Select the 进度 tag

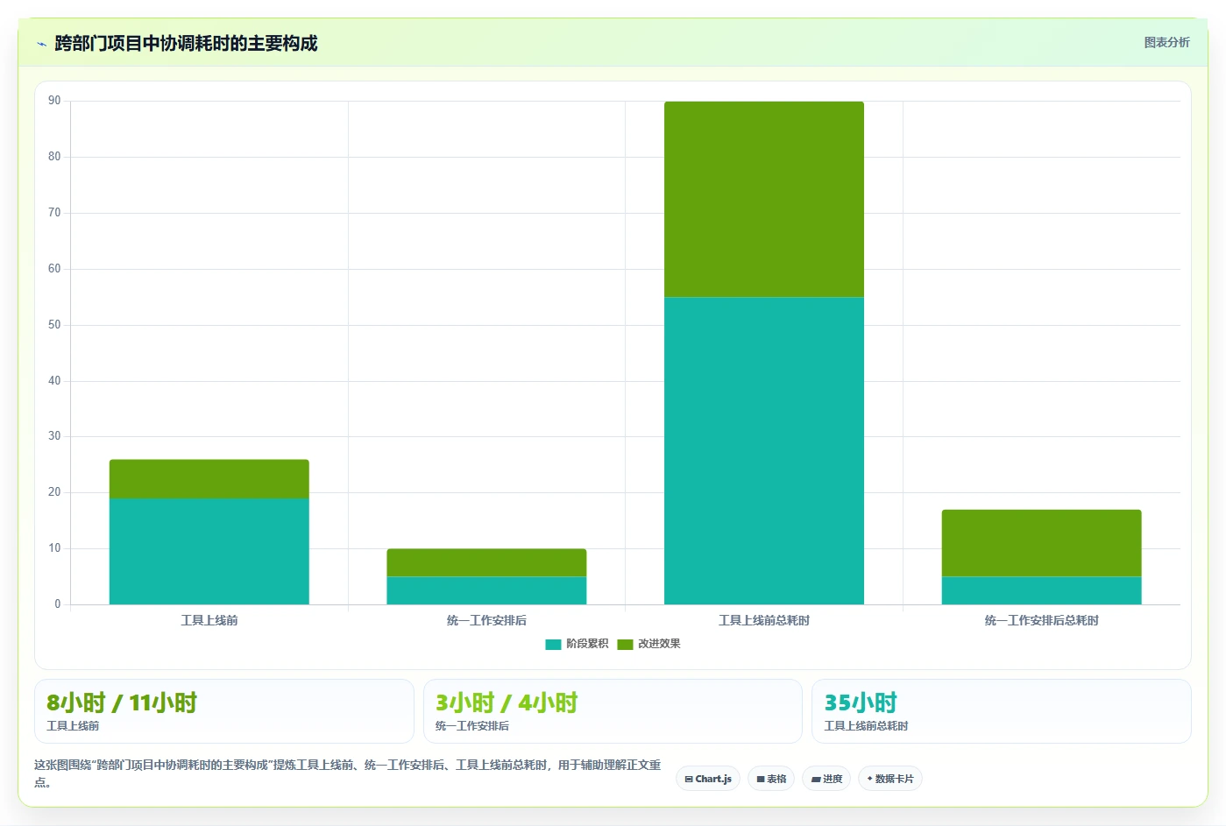[x=826, y=779]
